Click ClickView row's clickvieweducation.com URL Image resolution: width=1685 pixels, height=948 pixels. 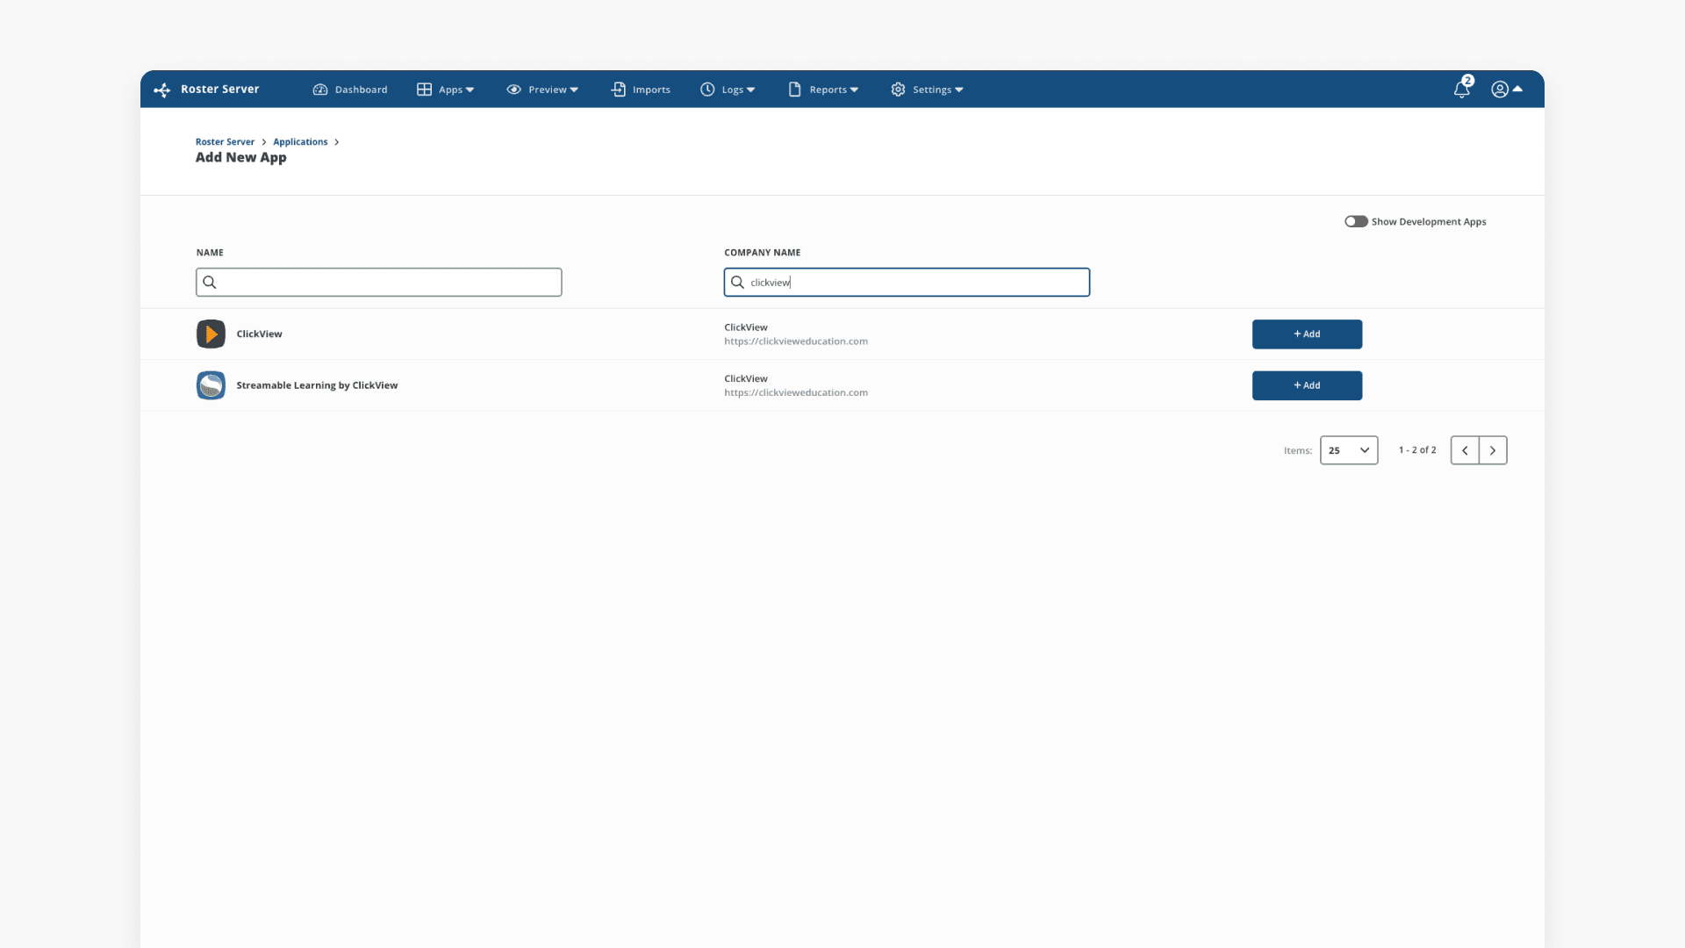pyautogui.click(x=796, y=341)
